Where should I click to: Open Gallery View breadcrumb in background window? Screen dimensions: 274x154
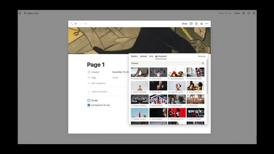[31, 13]
